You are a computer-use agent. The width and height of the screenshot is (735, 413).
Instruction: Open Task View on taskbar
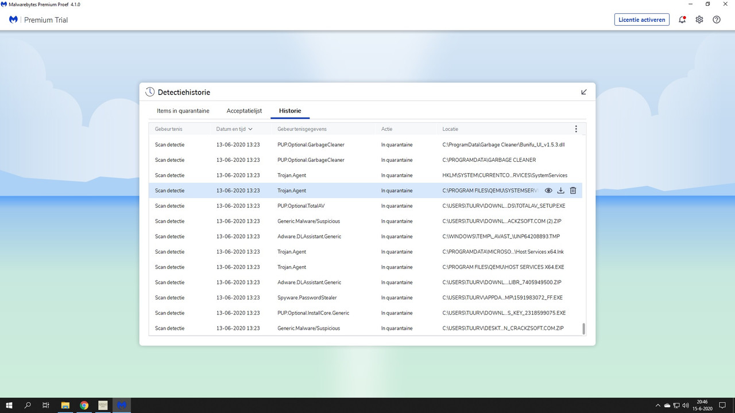pos(46,405)
